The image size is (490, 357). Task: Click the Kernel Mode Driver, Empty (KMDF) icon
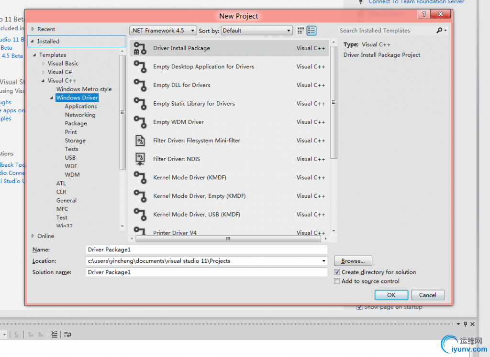point(140,196)
